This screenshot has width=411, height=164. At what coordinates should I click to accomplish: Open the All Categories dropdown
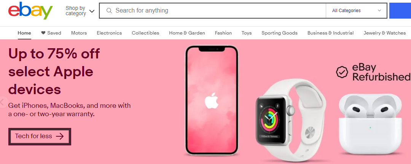pyautogui.click(x=357, y=11)
